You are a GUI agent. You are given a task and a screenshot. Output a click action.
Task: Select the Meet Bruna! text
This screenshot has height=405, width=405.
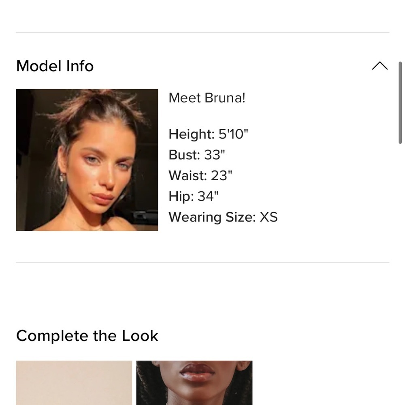(x=207, y=98)
